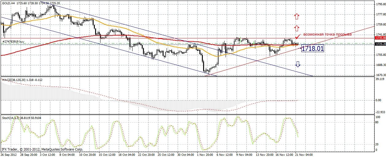Select the 'возможная точка прорыва' text label
Image resolution: width=386 pixels, height=157 pixels.
click(x=327, y=34)
